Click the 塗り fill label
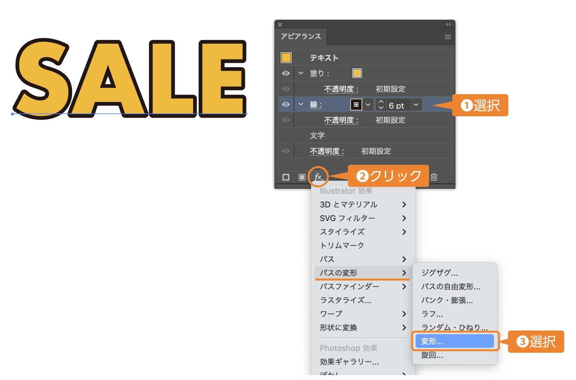 (319, 73)
